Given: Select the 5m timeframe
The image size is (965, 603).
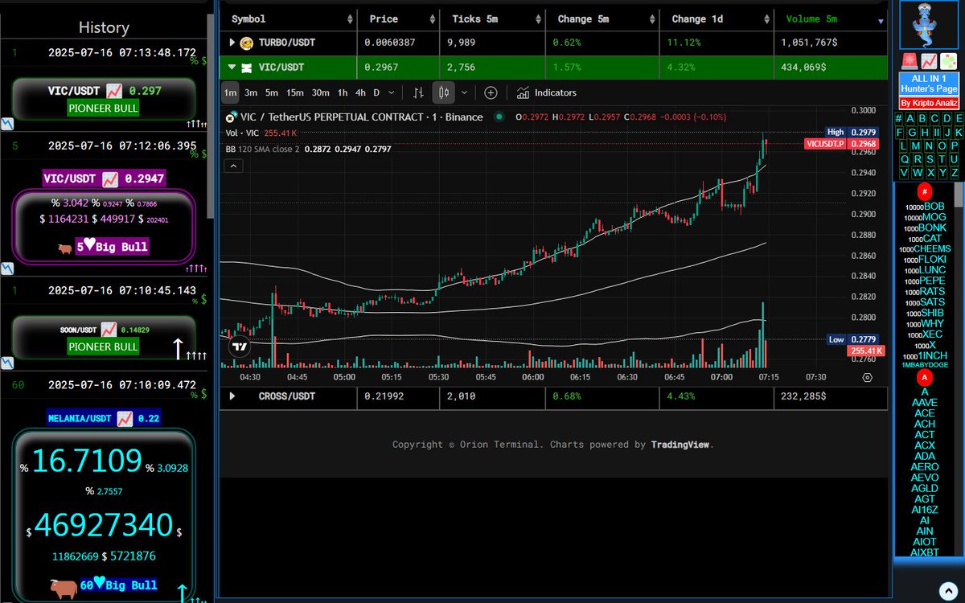Looking at the screenshot, I should 272,92.
